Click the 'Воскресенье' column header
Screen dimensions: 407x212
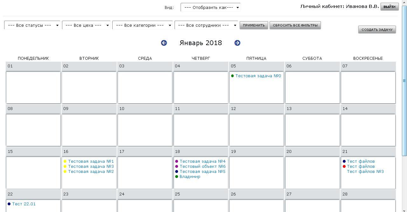pyautogui.click(x=368, y=58)
